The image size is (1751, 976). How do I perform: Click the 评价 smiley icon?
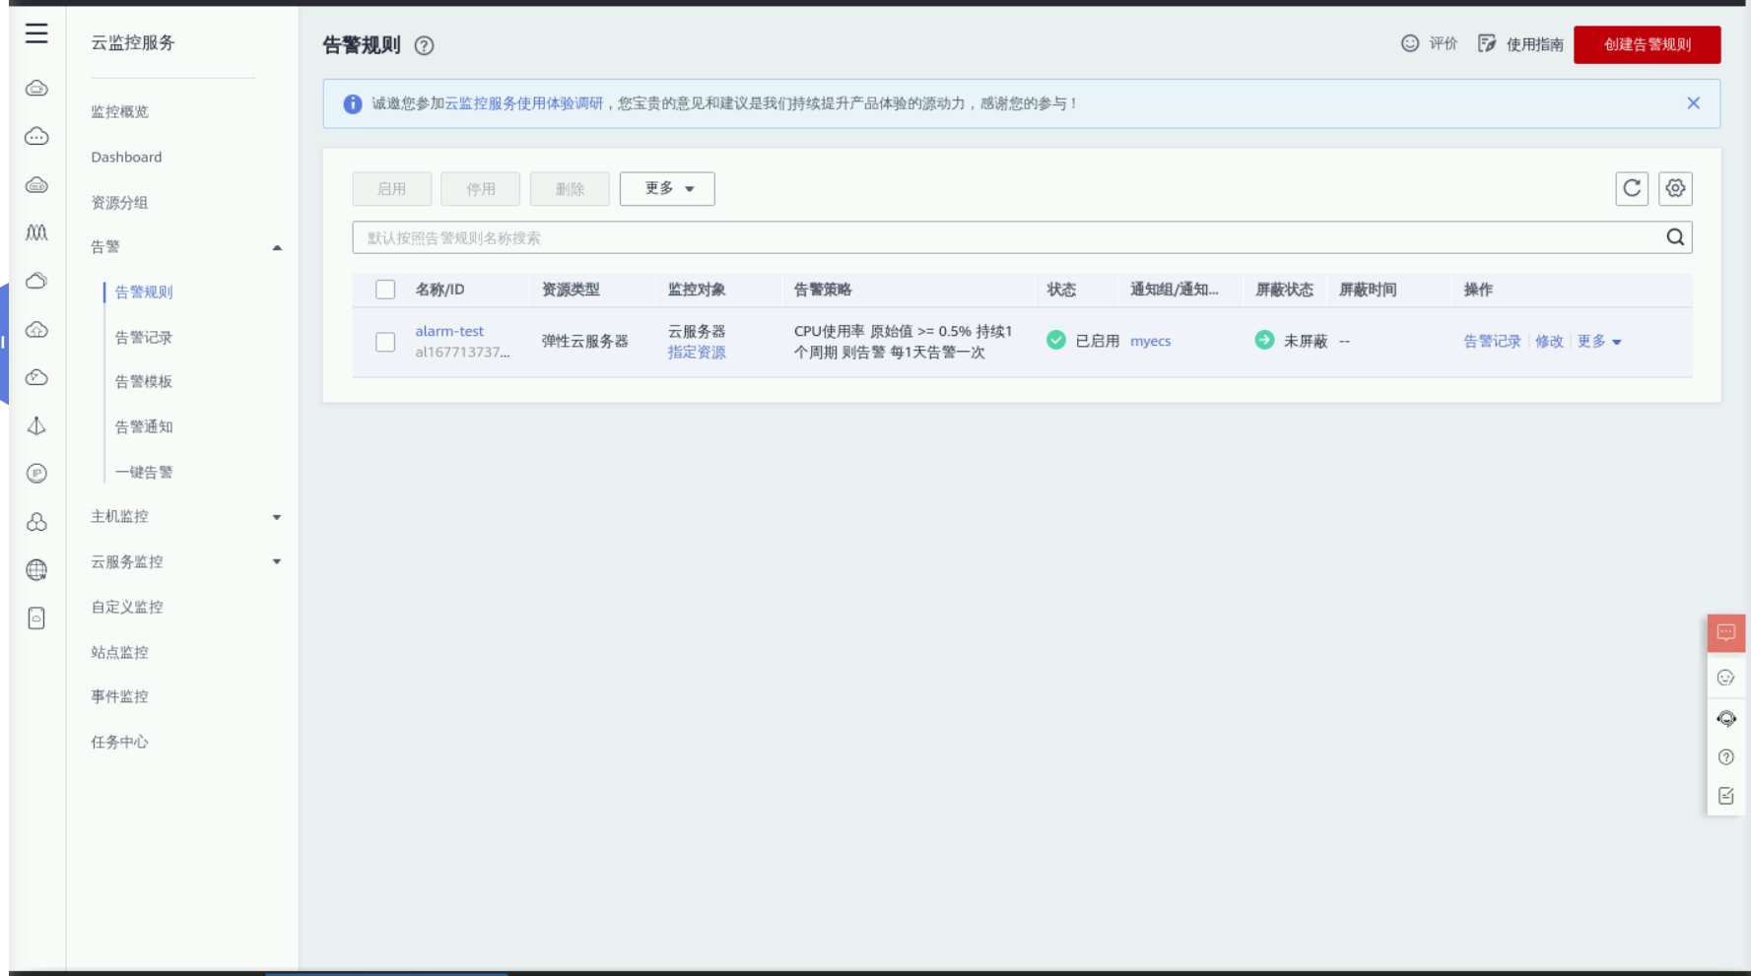point(1410,43)
